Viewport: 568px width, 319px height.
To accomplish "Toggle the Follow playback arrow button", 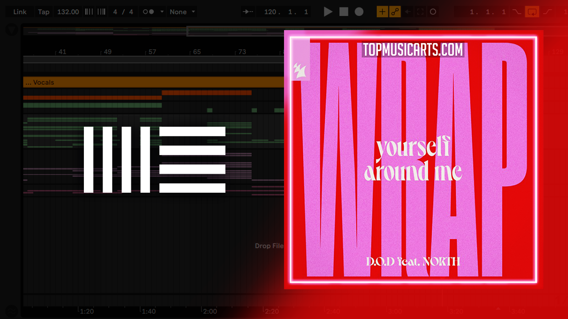I will point(248,12).
